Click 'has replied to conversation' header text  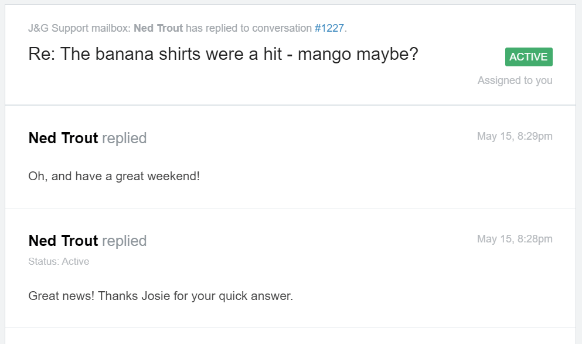(249, 28)
